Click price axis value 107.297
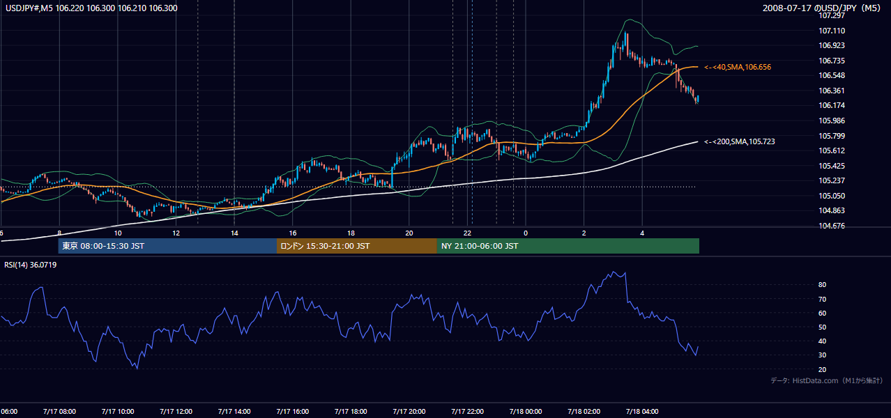This screenshot has width=891, height=418. (x=832, y=15)
